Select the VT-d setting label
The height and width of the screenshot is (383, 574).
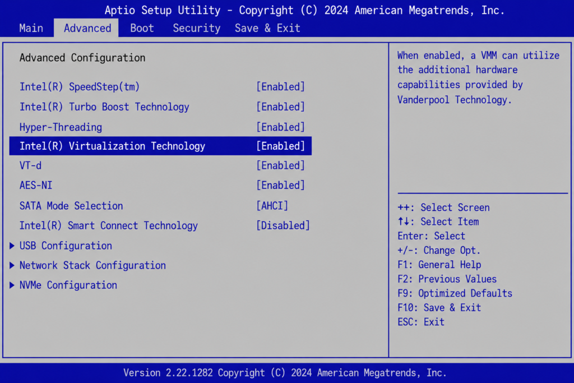coord(30,165)
